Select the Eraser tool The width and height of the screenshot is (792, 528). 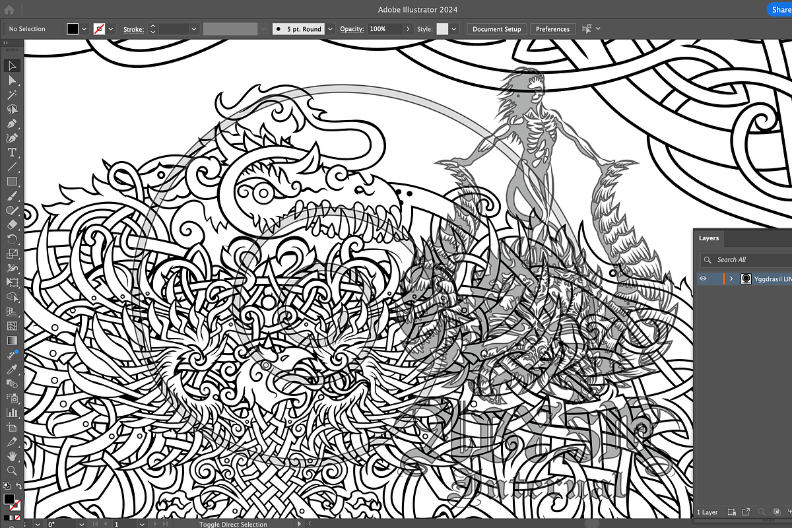[x=12, y=224]
